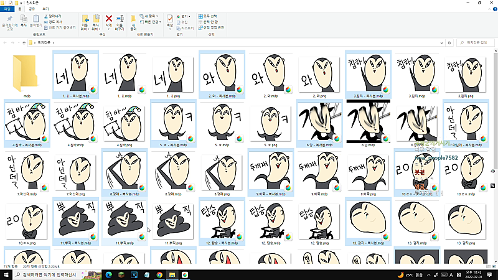Click the Copy (복사) icon in clipboard group

(x=24, y=21)
